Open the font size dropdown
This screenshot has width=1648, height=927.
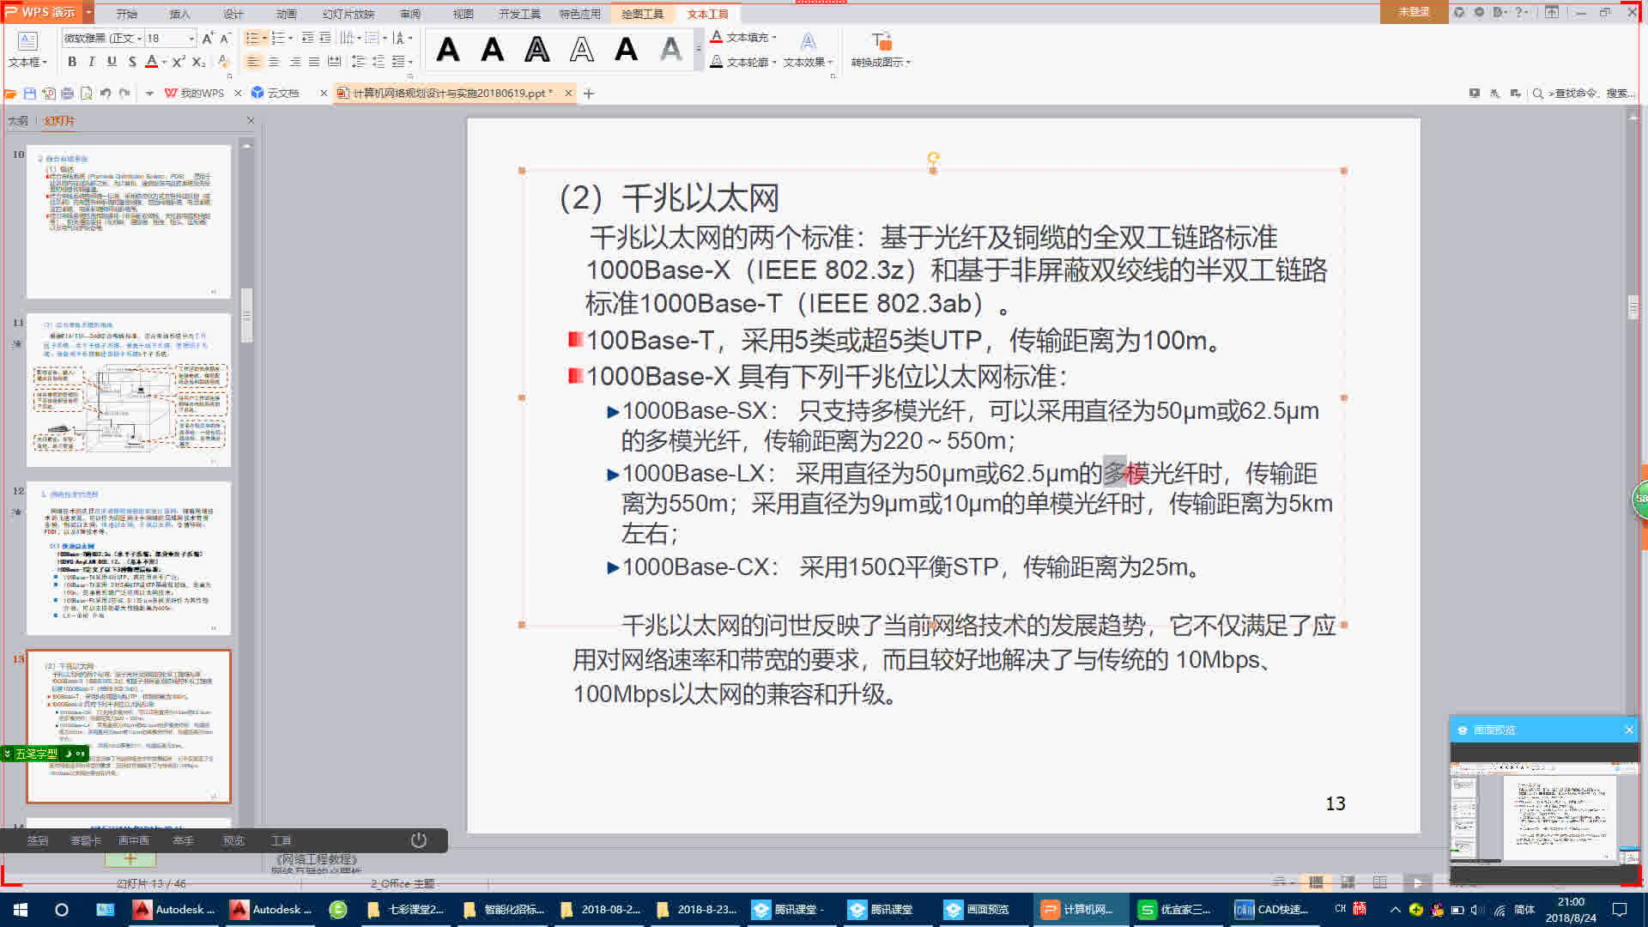[191, 38]
